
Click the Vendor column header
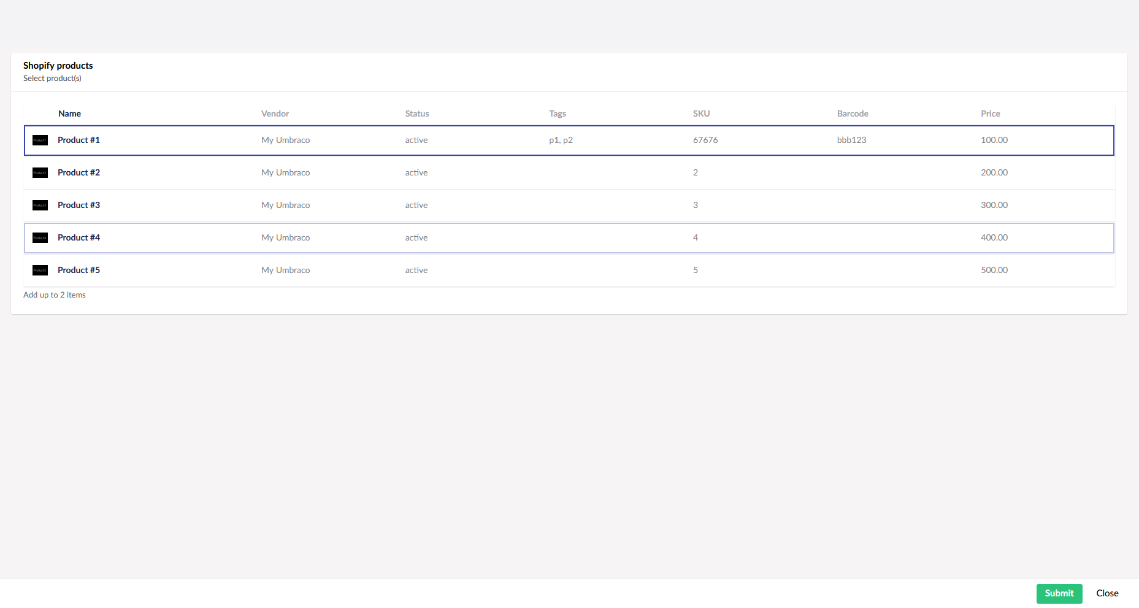pyautogui.click(x=275, y=114)
